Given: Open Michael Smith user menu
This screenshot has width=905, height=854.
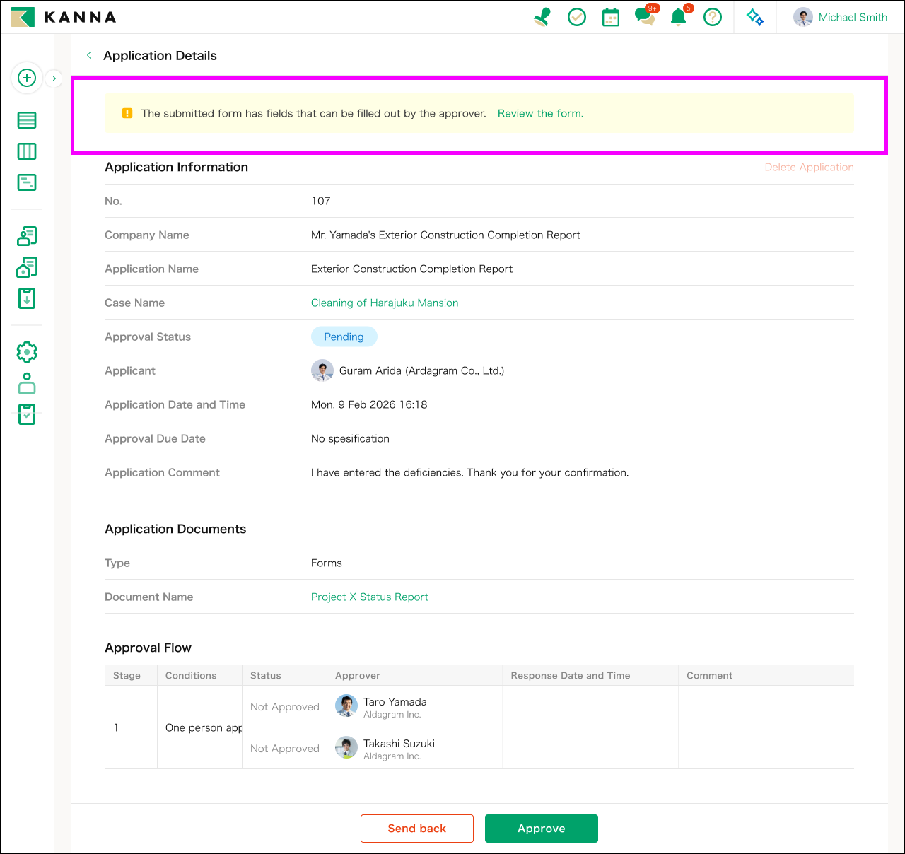Looking at the screenshot, I should (x=840, y=17).
